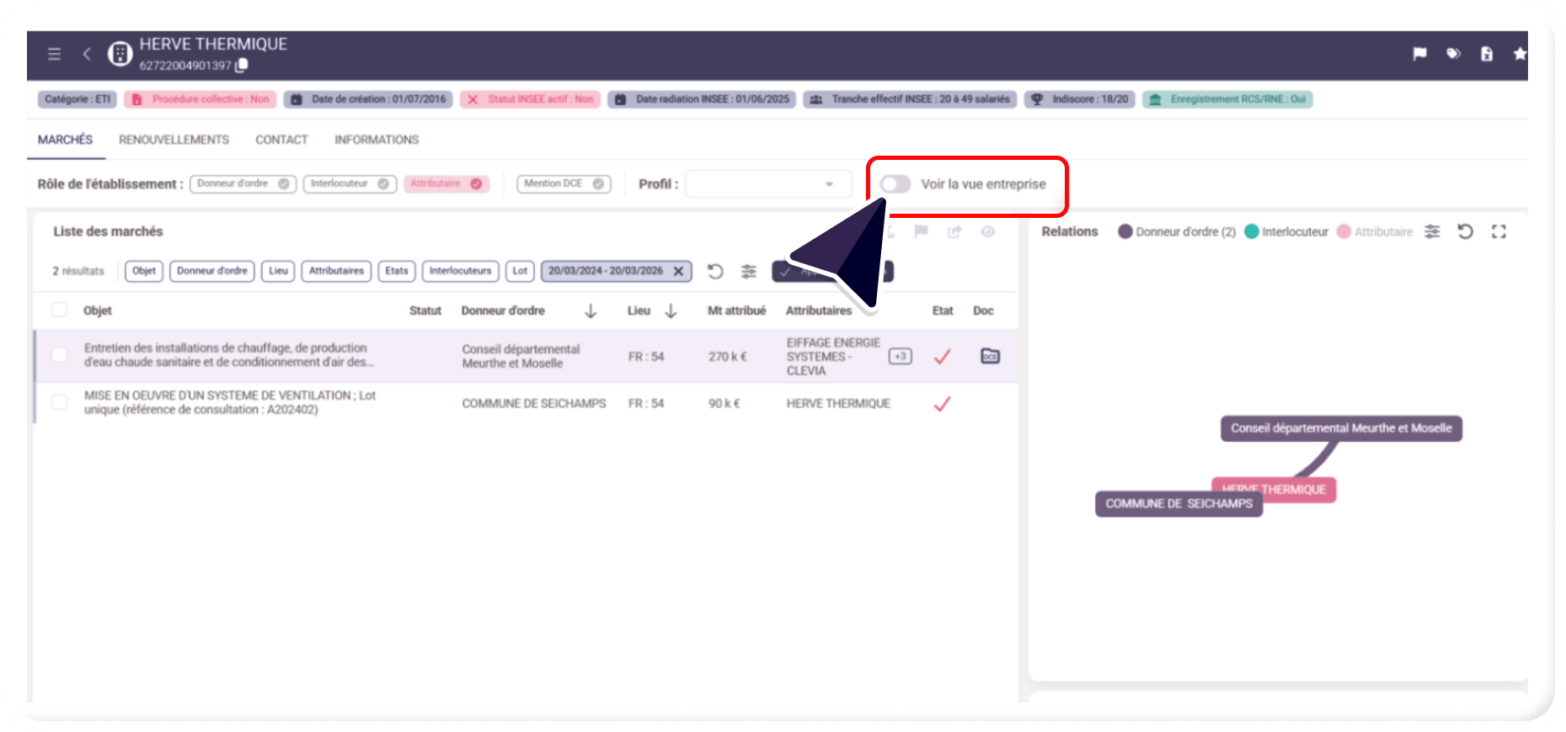1566x732 pixels.
Task: Open the Profil dropdown
Action: [x=767, y=184]
